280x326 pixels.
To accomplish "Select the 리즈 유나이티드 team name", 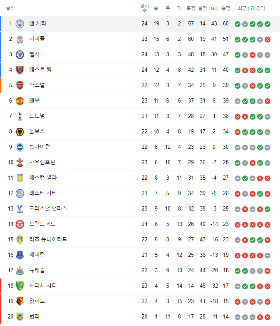I will pyautogui.click(x=48, y=239).
